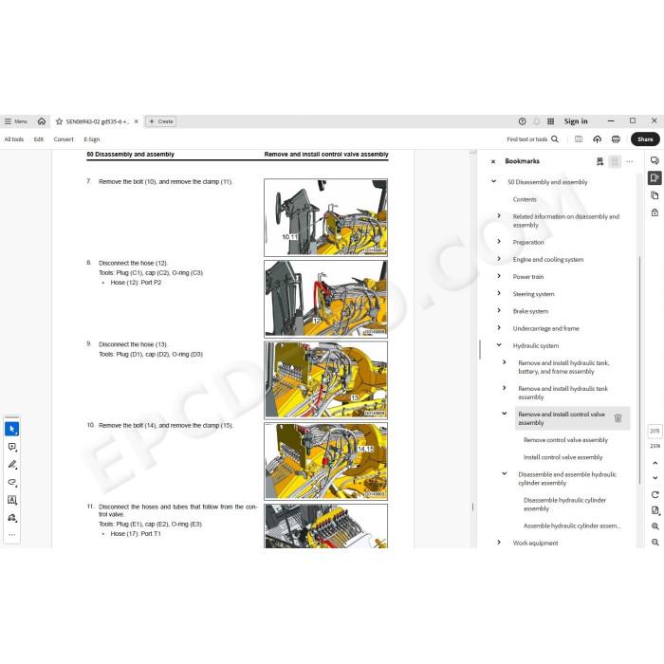Click the add bookmark icon
664x664 pixels.
[x=599, y=161]
